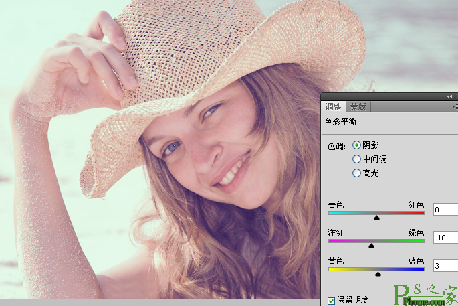Click the magenta-green value field showing -10

(445, 238)
